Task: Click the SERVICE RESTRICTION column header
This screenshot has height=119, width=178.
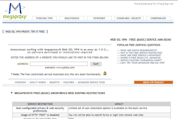Action: pyautogui.click(x=40, y=104)
